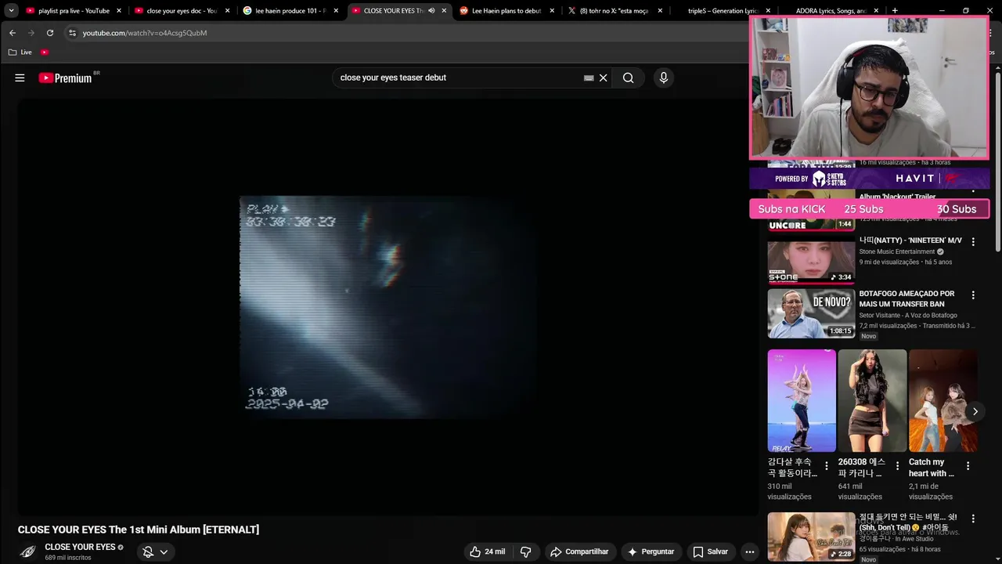Image resolution: width=1002 pixels, height=564 pixels.
Task: Open options menu for '절대 들키면 안 되는 비밀' video
Action: click(973, 519)
